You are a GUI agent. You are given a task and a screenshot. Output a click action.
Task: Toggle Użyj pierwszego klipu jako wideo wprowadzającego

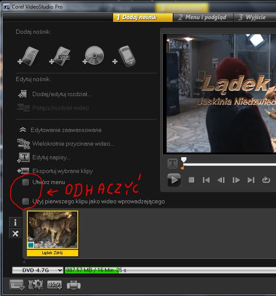pos(26,201)
